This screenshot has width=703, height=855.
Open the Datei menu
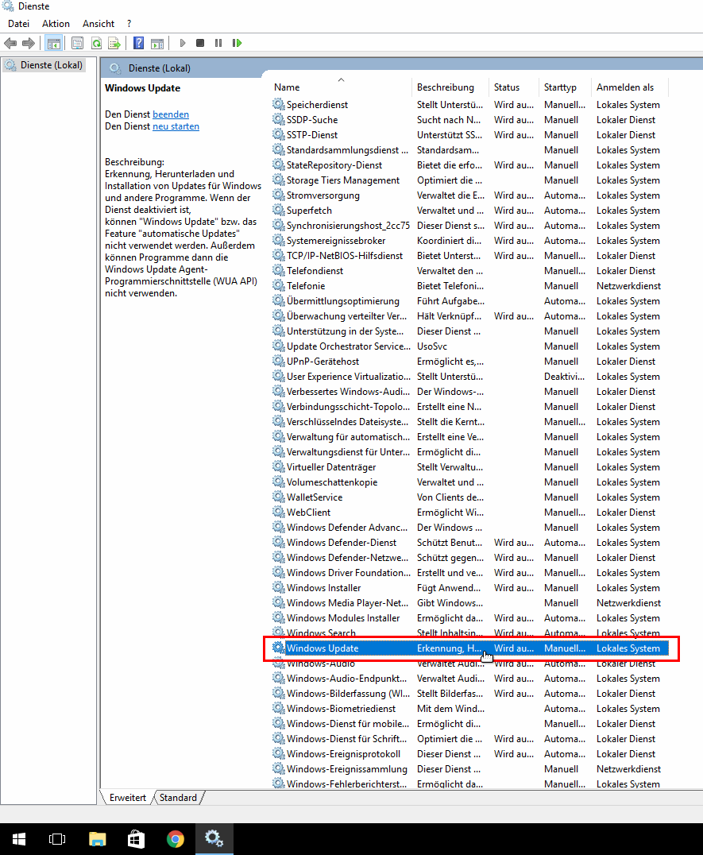(18, 24)
